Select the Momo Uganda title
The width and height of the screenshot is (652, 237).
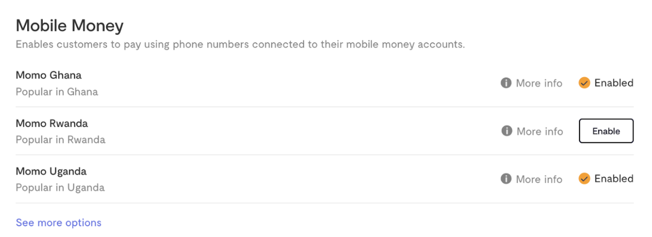[51, 171]
